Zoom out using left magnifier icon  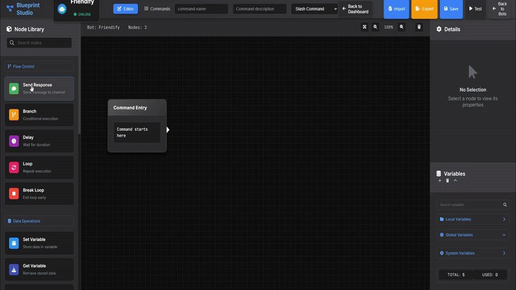[375, 27]
